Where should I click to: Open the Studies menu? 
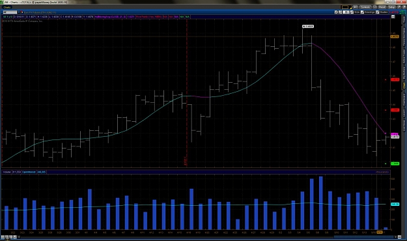coord(382,12)
